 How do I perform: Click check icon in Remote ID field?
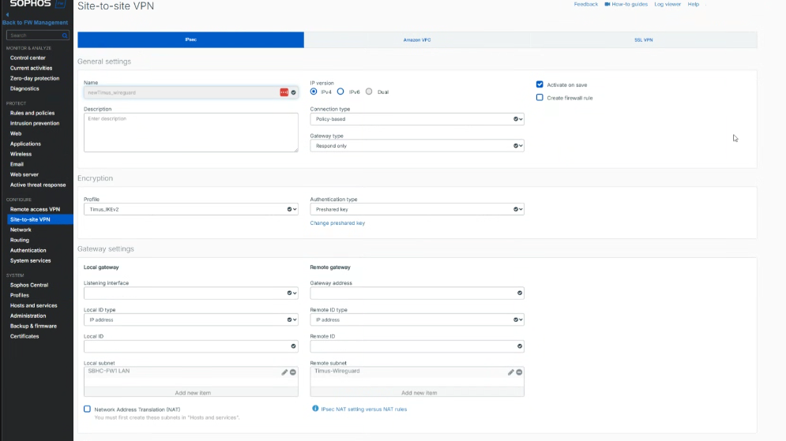(520, 346)
